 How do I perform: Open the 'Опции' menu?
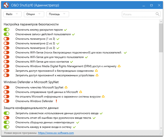[x=34, y=14]
